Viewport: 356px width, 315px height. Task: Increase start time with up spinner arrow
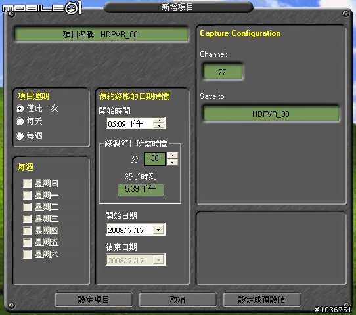(159, 121)
